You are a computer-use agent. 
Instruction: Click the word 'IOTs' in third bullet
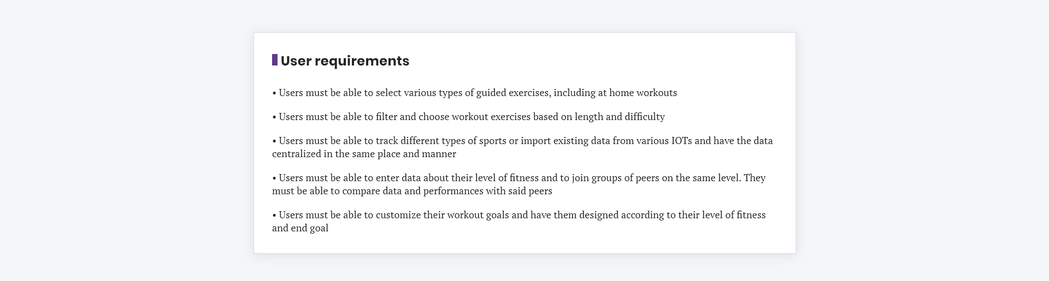coord(681,141)
